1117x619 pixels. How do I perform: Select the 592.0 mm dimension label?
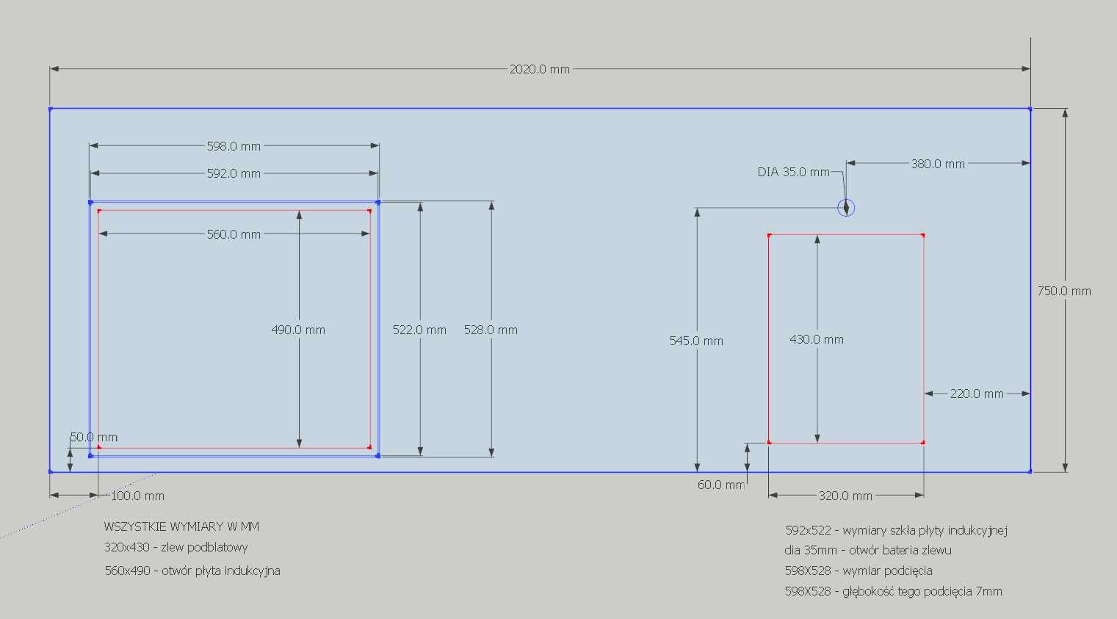[234, 174]
